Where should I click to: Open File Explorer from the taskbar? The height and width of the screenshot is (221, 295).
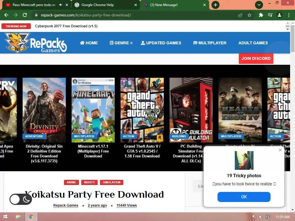[x=18, y=217]
